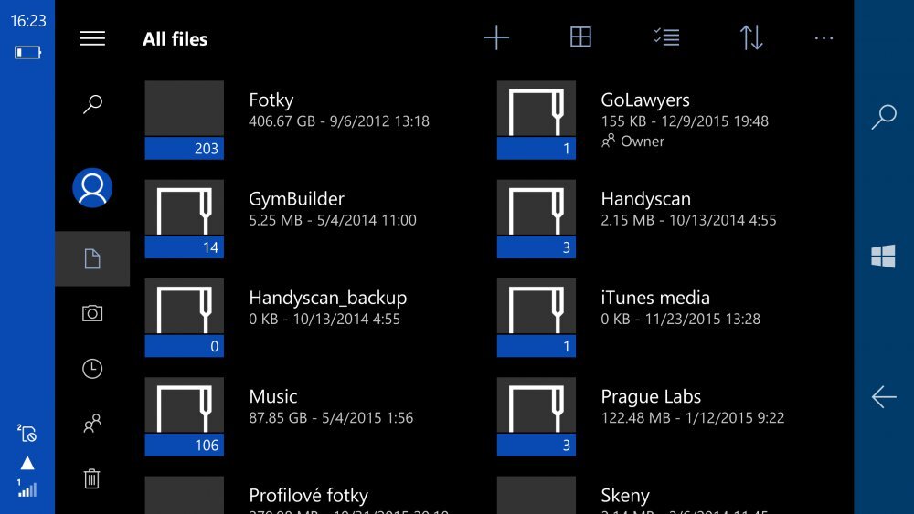Select the GoLawyers folder name
This screenshot has width=914, height=514.
click(645, 100)
